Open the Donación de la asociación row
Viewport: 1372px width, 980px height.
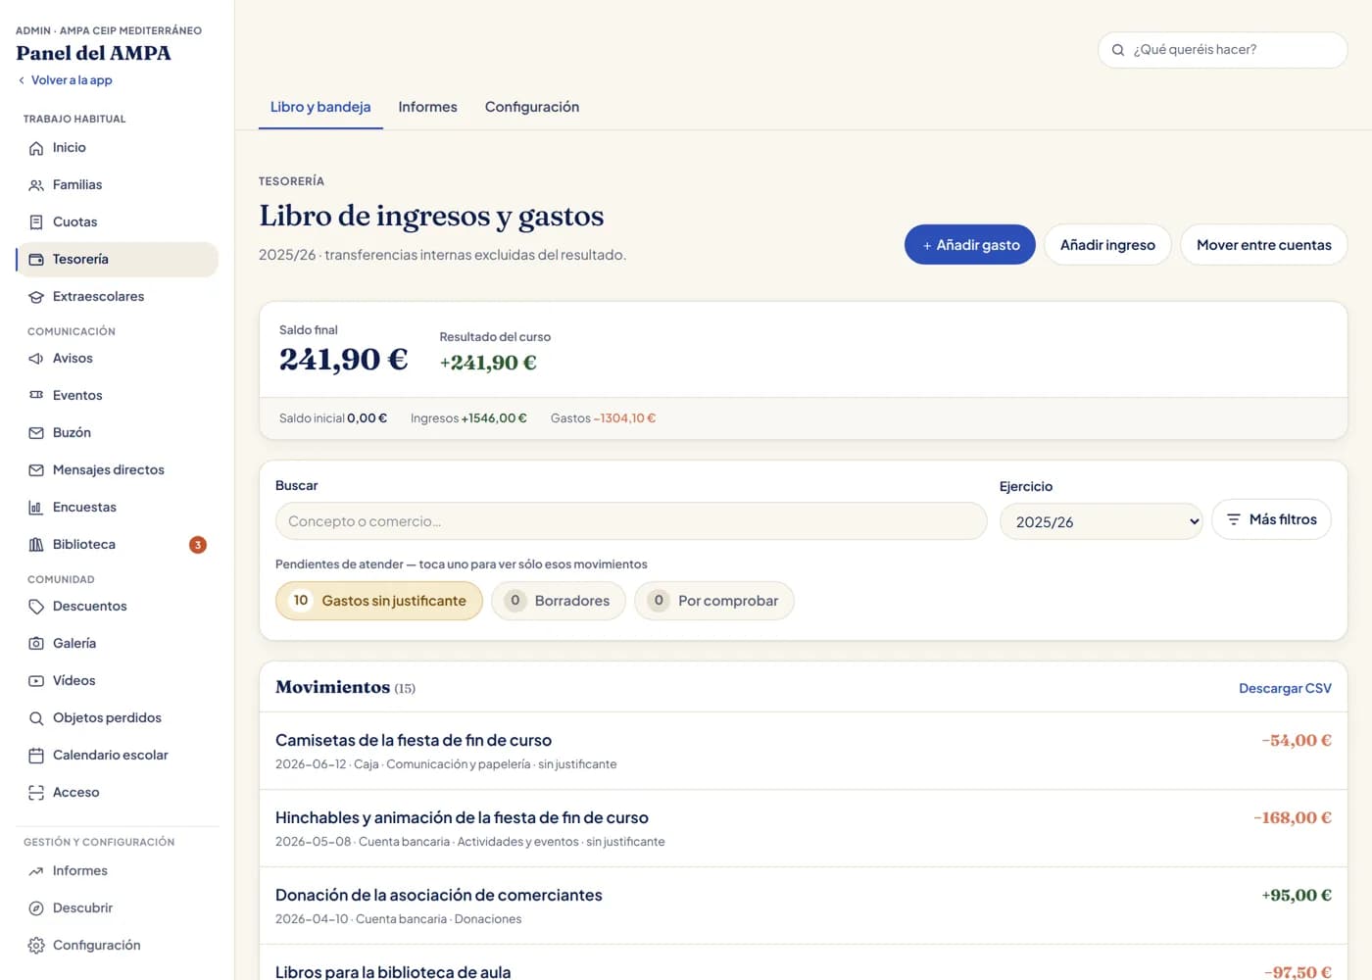tap(804, 906)
